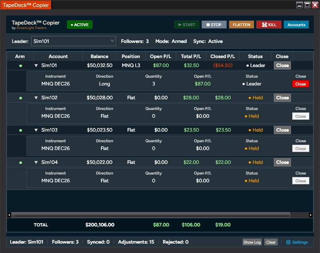Click the MNQ L3 position cell

(x=131, y=65)
